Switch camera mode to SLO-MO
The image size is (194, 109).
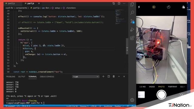tap(142, 87)
